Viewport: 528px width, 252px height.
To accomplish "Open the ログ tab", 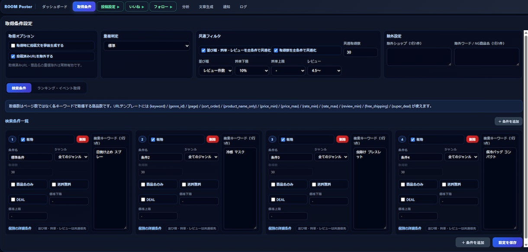I will pos(243,7).
